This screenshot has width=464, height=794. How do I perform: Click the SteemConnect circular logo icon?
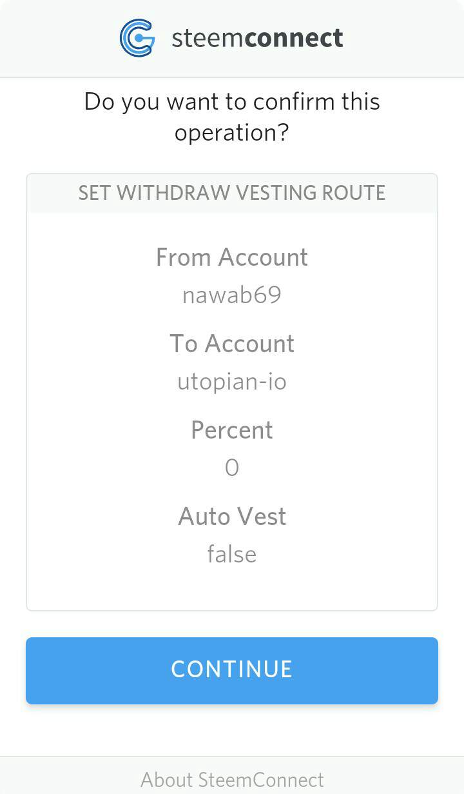[x=137, y=38]
